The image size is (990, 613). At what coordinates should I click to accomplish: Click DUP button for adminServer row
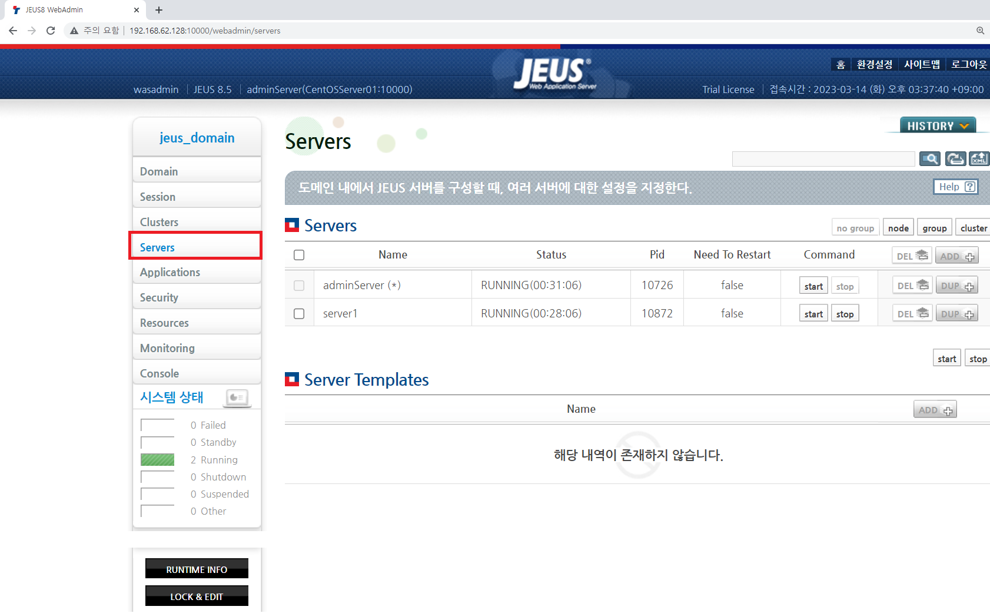click(957, 286)
